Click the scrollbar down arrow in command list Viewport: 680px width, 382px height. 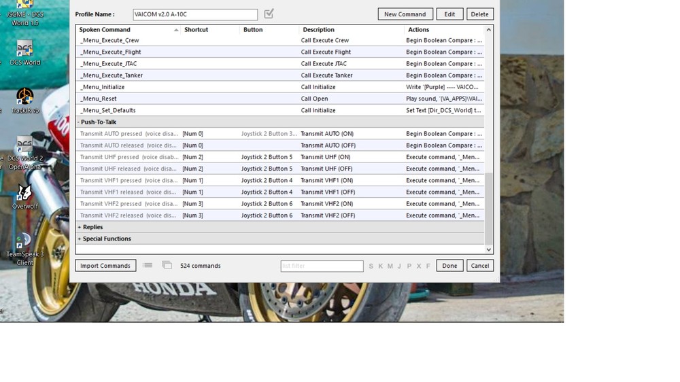[x=489, y=249]
